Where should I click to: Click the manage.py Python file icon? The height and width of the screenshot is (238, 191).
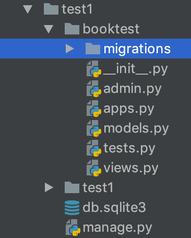(x=73, y=228)
